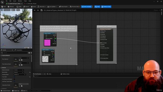Click the Home toolbar button
The width and height of the screenshot is (163, 92).
tap(33, 7)
